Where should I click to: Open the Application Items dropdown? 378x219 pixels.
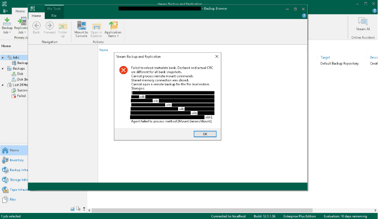(x=113, y=29)
